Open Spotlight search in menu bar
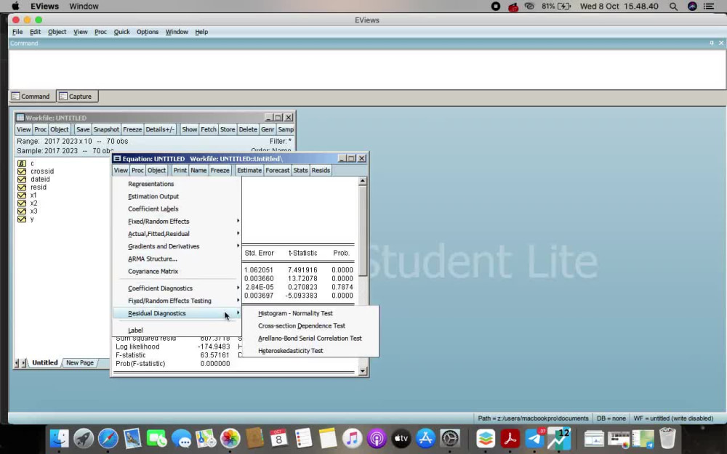The image size is (727, 454). click(x=673, y=7)
